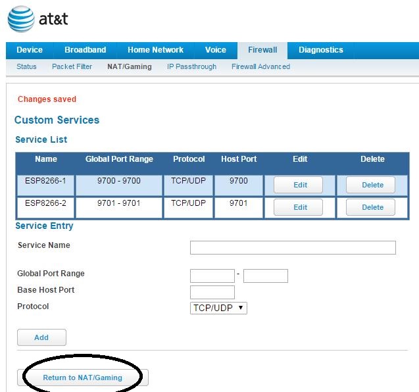The width and height of the screenshot is (419, 392).
Task: Select the ESP8266-2 name cell
Action: tap(45, 208)
